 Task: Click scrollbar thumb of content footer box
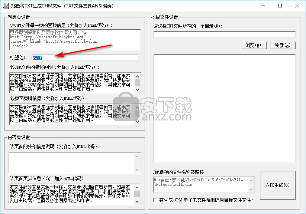137,194
